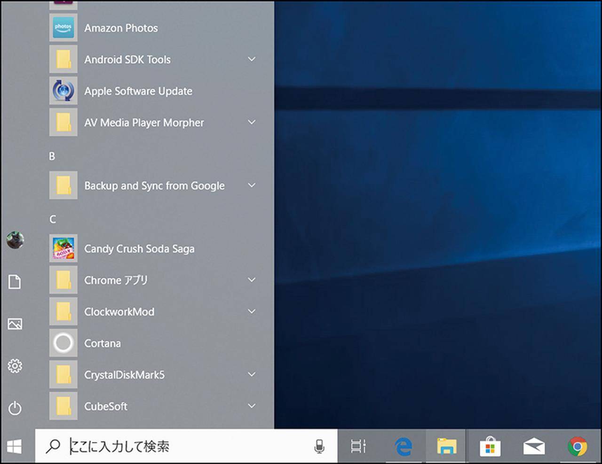The image size is (602, 464).
Task: Jump to apps via letter B header
Action: [x=52, y=156]
